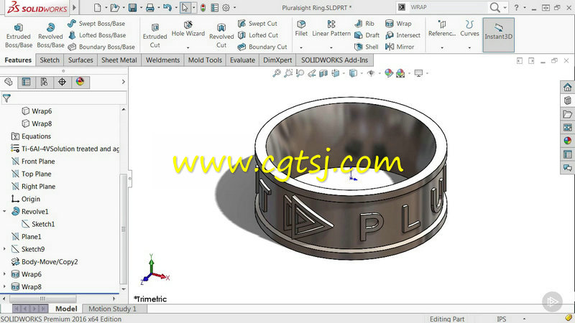Expand the Wrap8 feature node

click(x=4, y=286)
